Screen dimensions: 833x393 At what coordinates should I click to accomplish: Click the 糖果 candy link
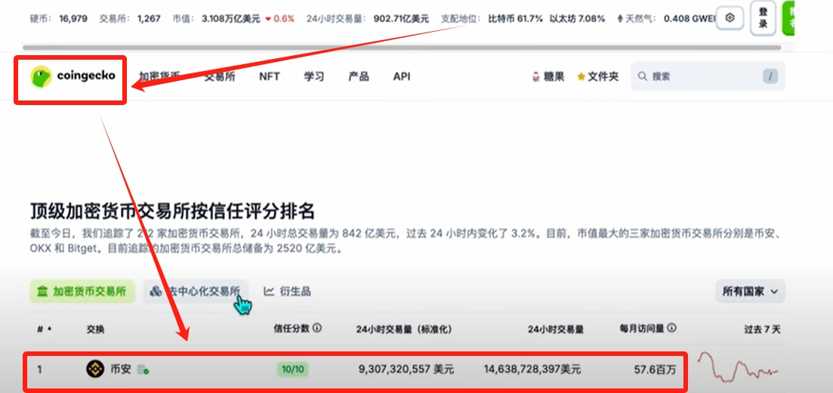click(548, 76)
